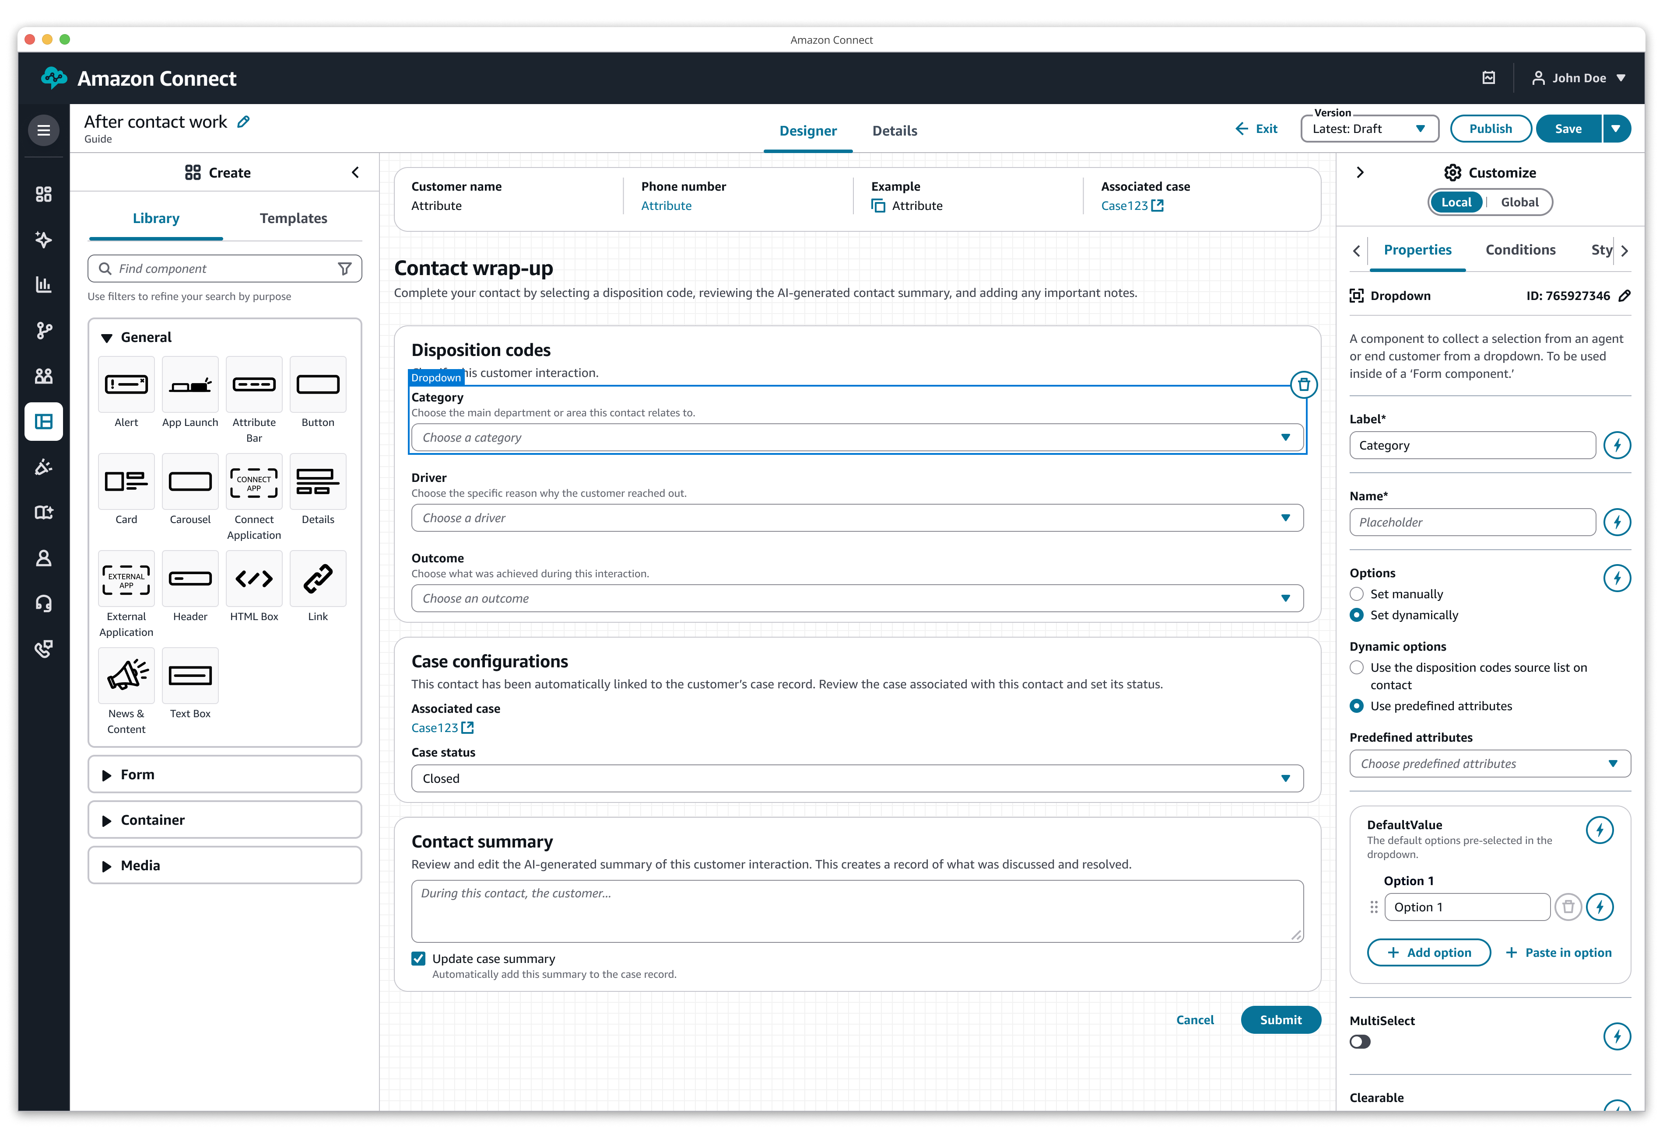
Task: Click the Name placeholder input field
Action: point(1472,523)
